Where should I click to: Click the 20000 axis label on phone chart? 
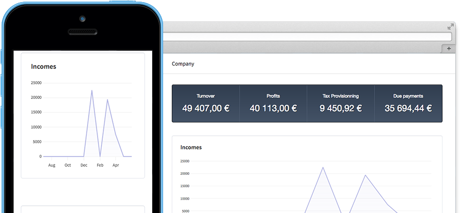(36, 98)
